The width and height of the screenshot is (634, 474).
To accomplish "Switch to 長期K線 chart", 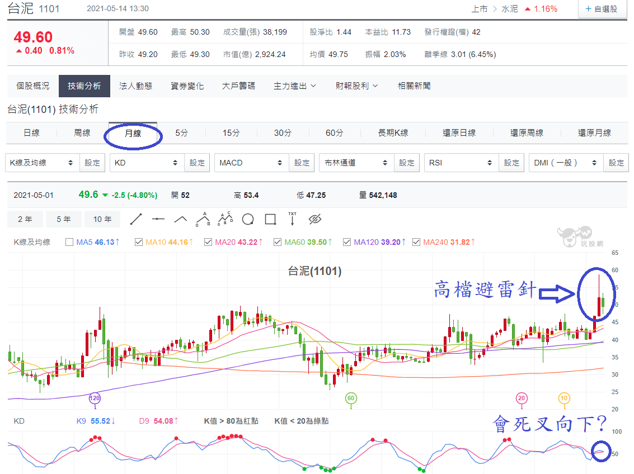I will [393, 133].
